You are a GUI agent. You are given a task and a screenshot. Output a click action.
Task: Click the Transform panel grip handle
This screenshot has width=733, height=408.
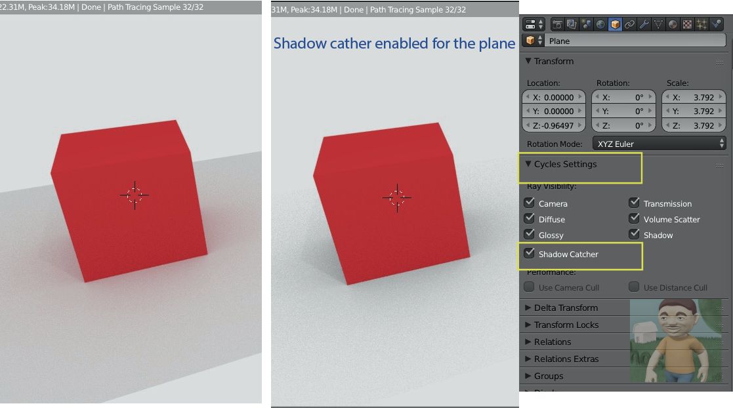tap(720, 62)
